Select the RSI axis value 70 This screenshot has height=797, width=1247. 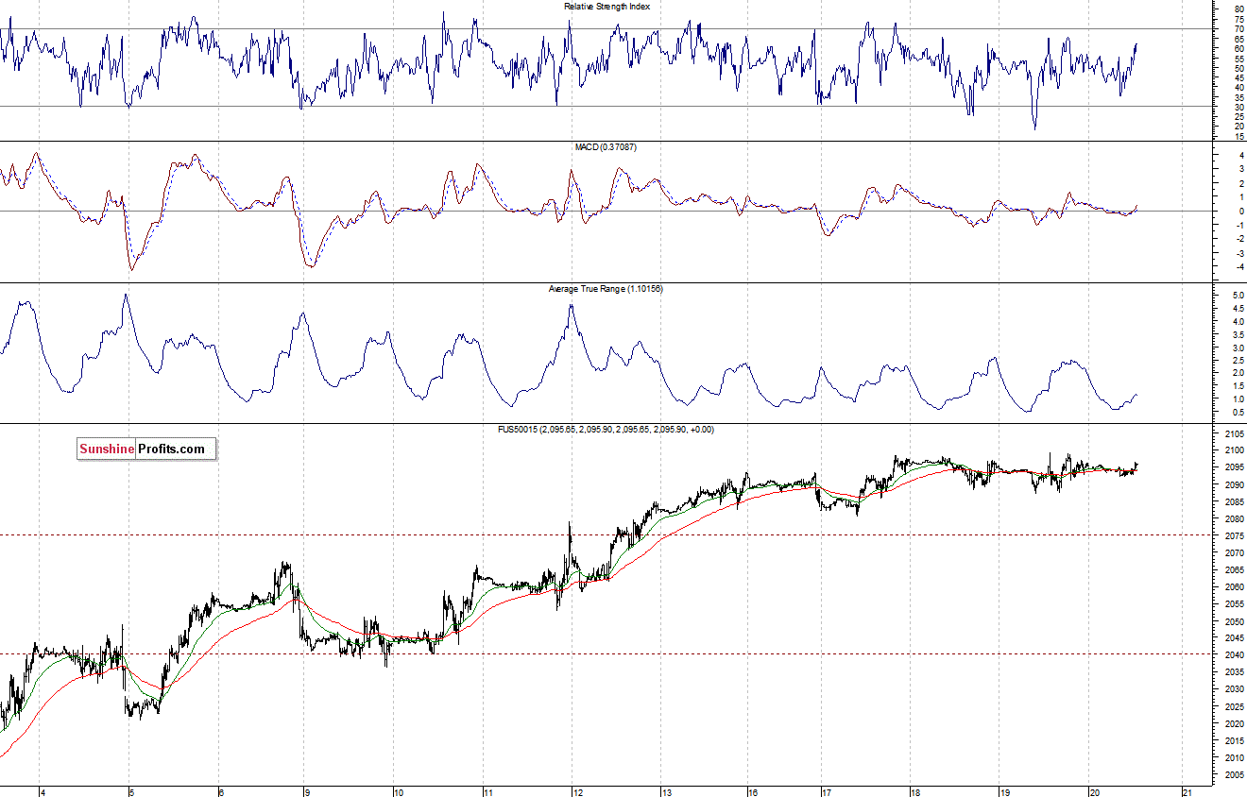coord(1238,29)
